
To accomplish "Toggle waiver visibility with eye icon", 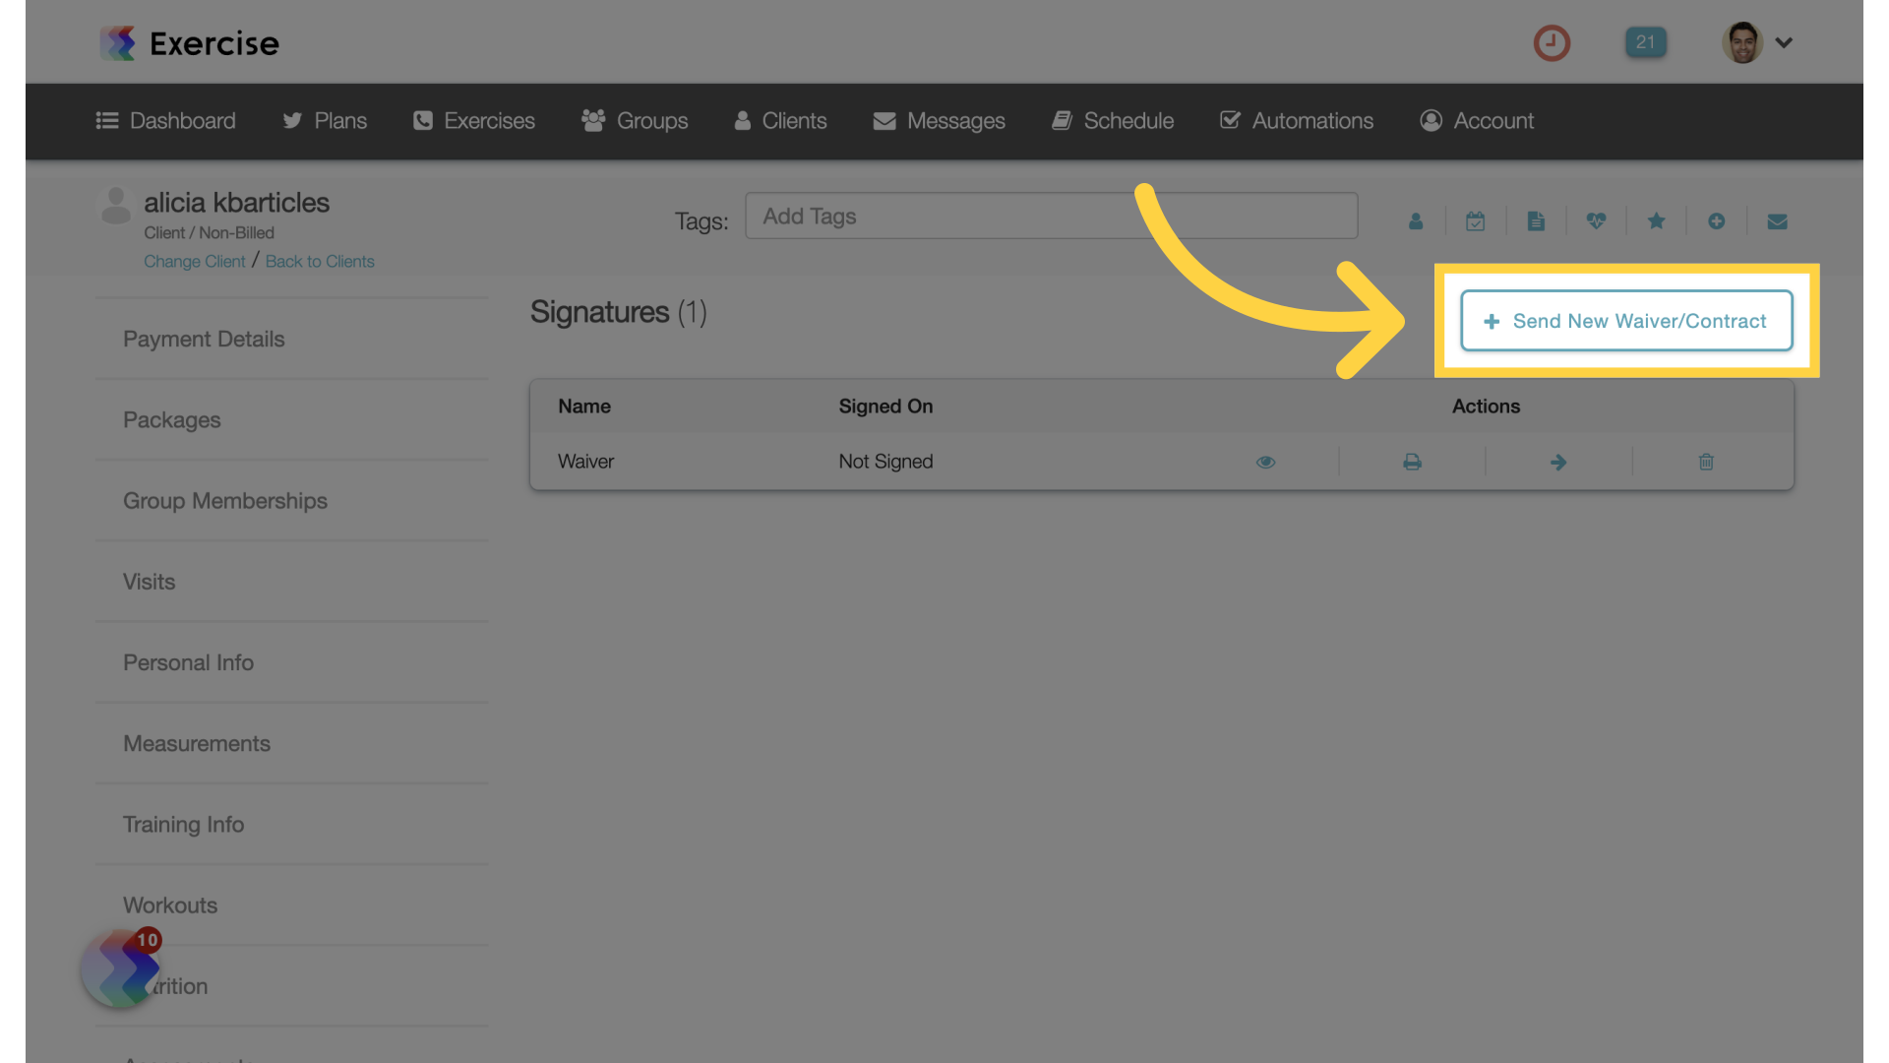I will pos(1265,461).
